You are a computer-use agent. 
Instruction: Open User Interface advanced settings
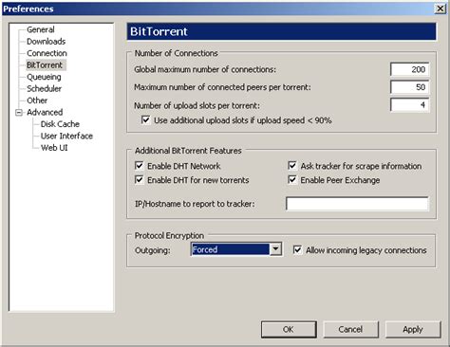tap(66, 136)
